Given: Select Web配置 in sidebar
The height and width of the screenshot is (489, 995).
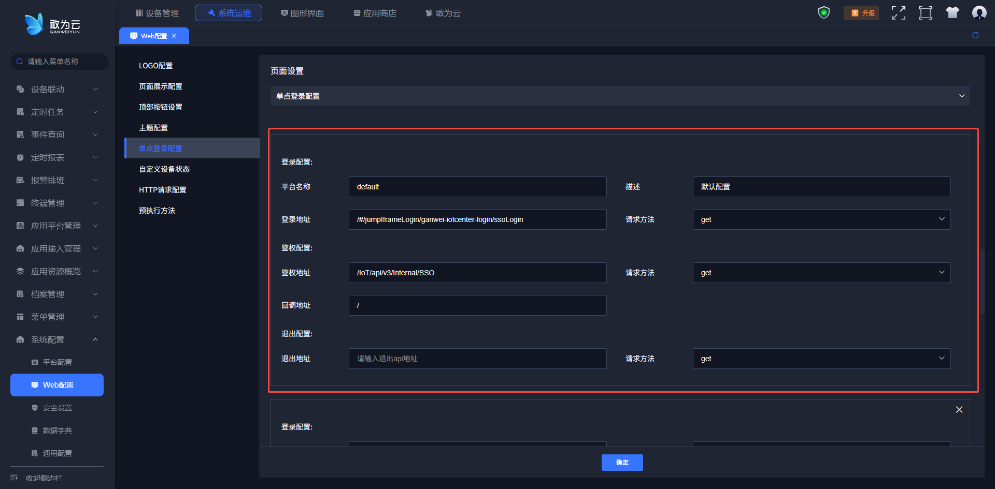Looking at the screenshot, I should pyautogui.click(x=57, y=385).
